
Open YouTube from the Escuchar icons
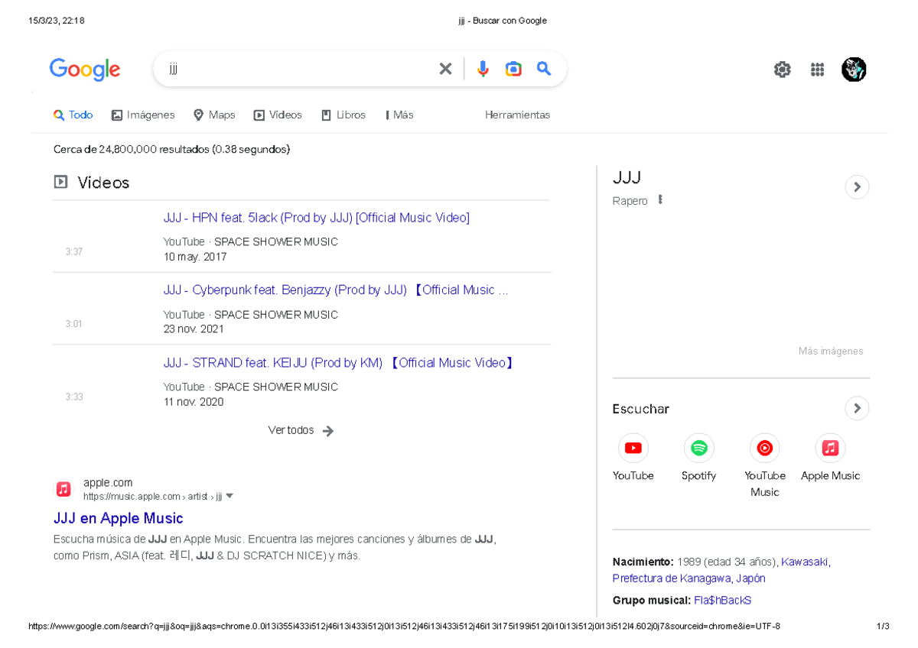click(x=633, y=448)
